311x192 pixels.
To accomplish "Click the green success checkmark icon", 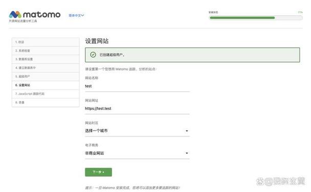I will click(93, 54).
